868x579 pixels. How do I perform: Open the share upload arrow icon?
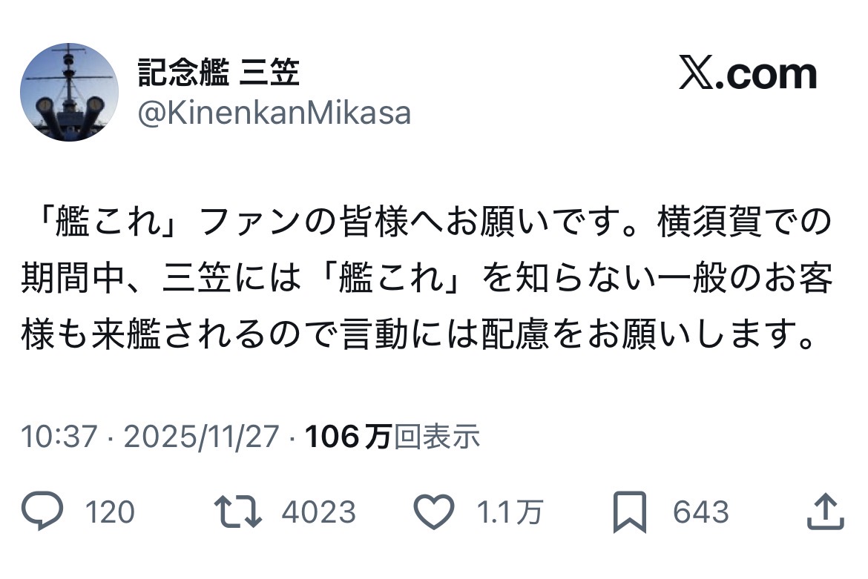[x=824, y=512]
